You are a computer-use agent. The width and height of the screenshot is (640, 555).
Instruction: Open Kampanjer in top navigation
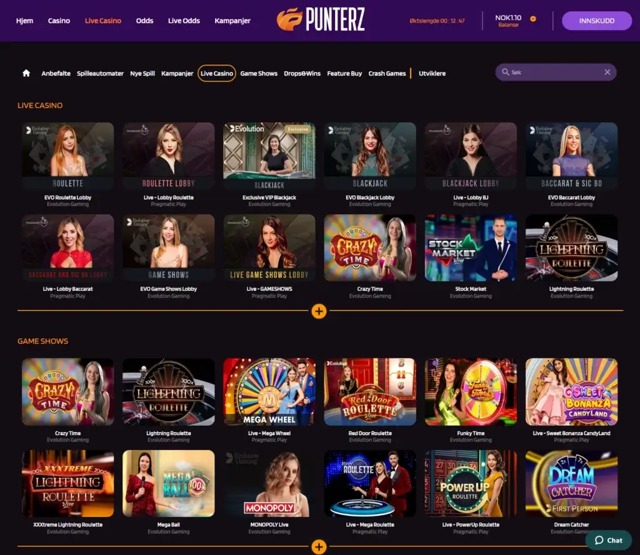232,21
